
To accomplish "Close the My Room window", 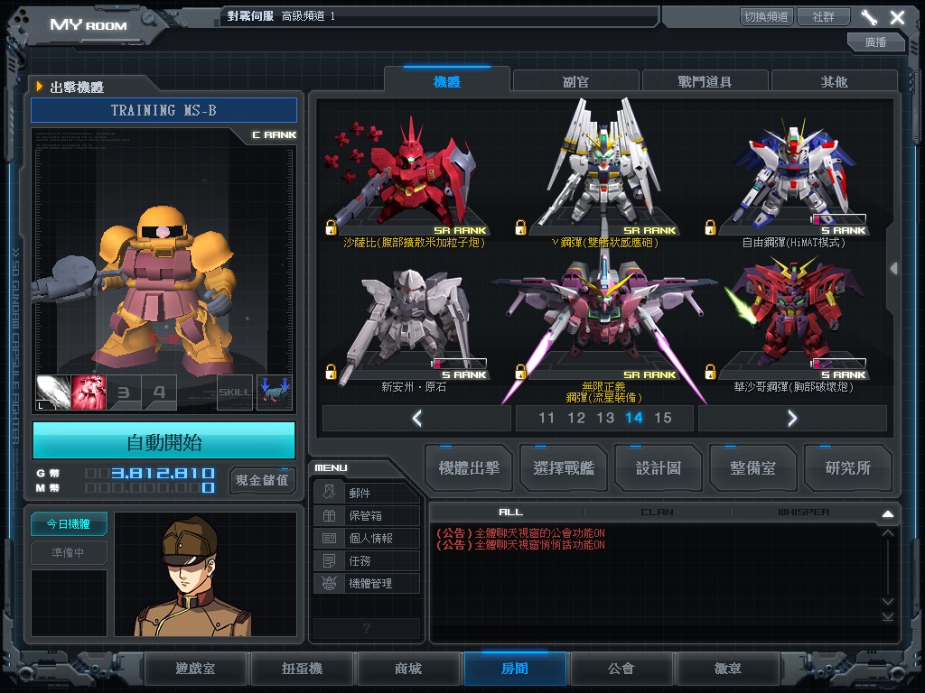I will [897, 17].
